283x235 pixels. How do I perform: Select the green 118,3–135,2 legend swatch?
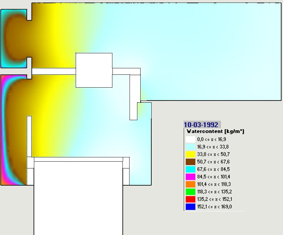pos(191,192)
